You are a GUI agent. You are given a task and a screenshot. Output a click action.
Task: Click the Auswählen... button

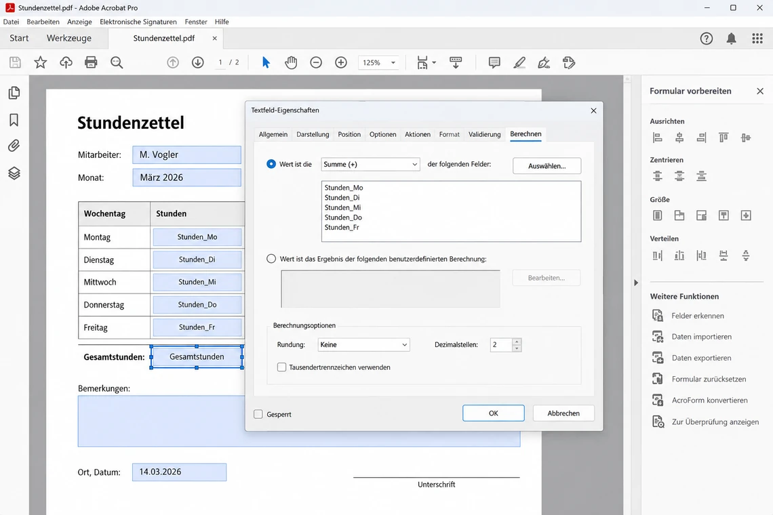[x=547, y=166]
